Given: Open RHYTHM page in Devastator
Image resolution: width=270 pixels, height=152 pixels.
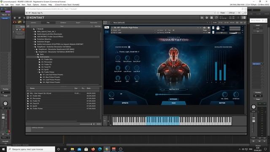Looking at the screenshot, I should (222, 103).
